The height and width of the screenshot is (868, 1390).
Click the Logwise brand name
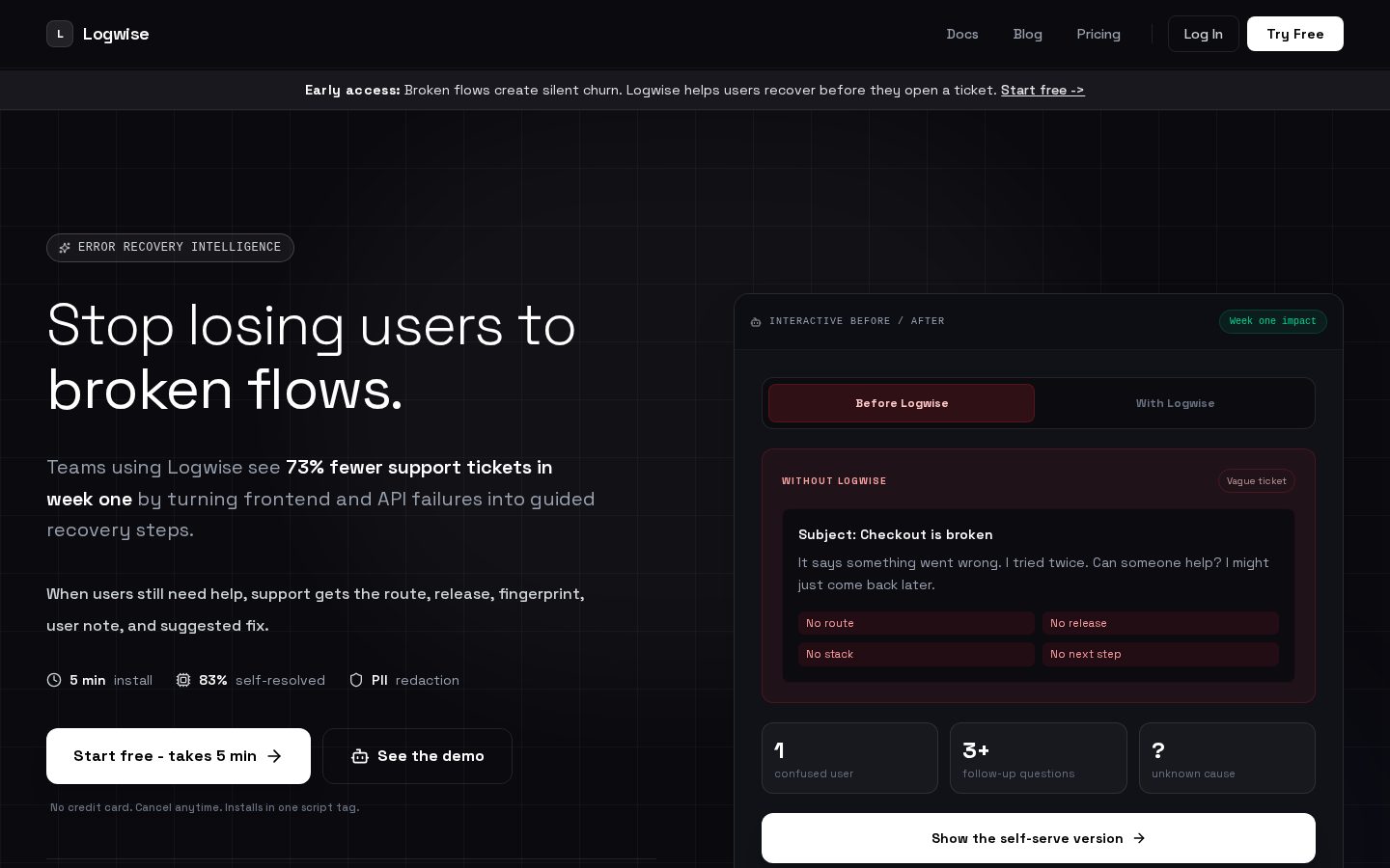[116, 34]
